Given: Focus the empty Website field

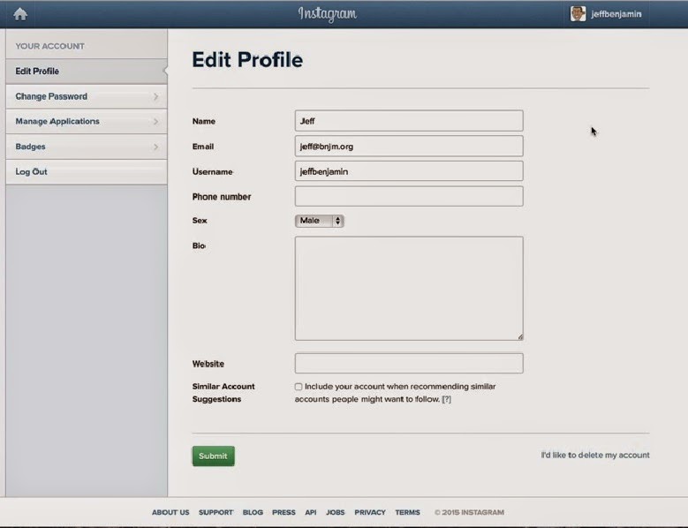Looking at the screenshot, I should [409, 364].
